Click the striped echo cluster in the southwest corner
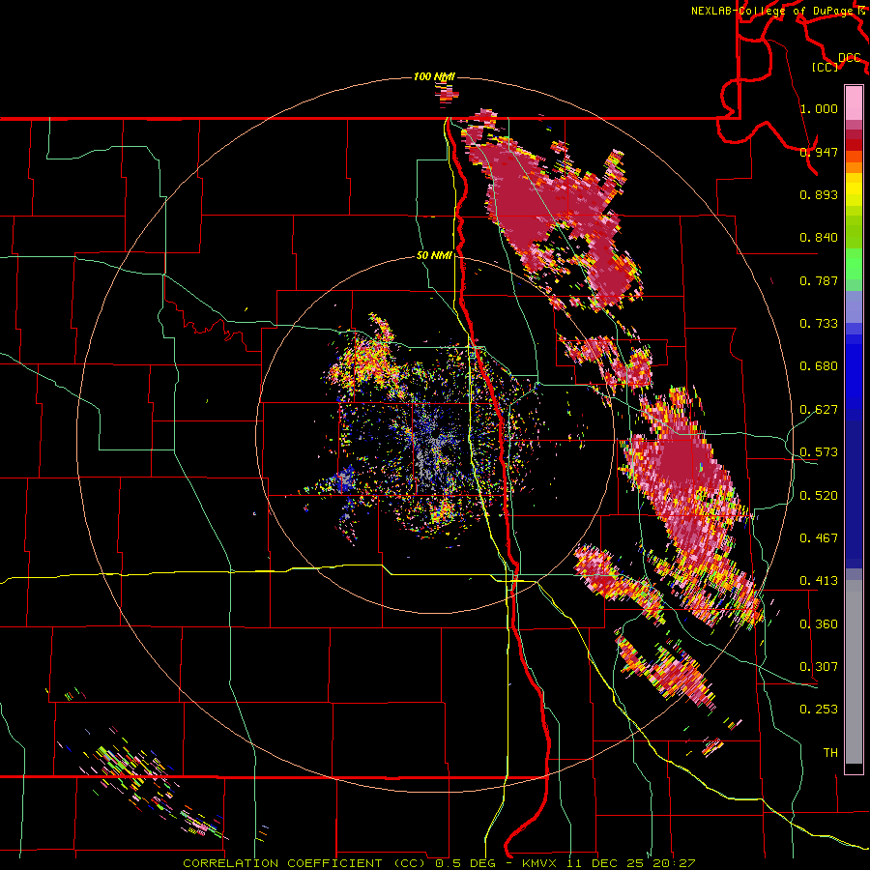The width and height of the screenshot is (870, 870). [141, 782]
